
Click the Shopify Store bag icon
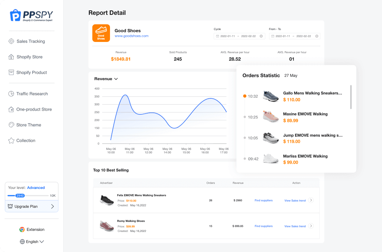tap(12, 57)
